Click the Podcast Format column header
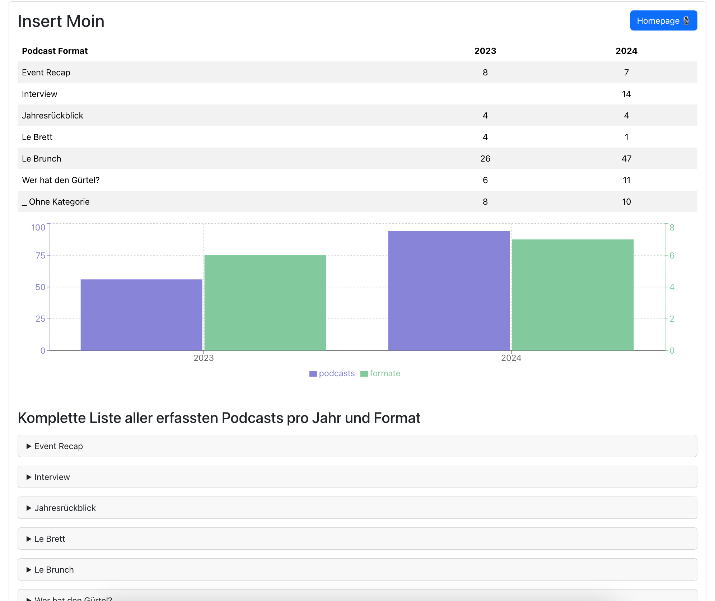 tap(55, 51)
